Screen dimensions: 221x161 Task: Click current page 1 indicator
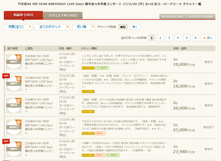(152, 38)
